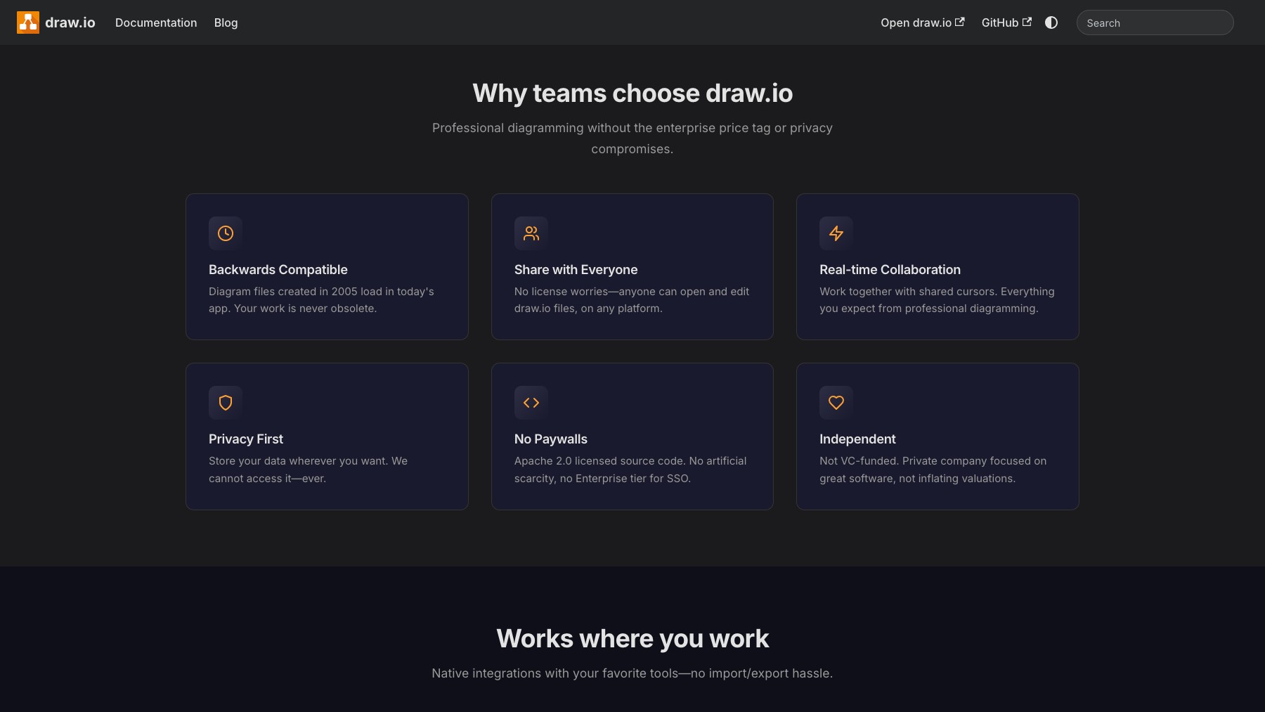Open the Blog nav item

click(226, 22)
